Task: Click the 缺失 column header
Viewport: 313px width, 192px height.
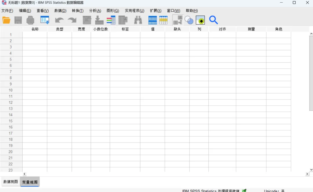Action: pyautogui.click(x=177, y=29)
